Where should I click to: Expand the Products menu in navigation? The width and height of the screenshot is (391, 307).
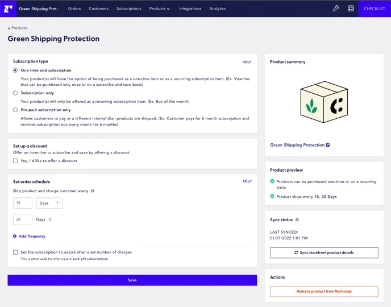pos(159,9)
